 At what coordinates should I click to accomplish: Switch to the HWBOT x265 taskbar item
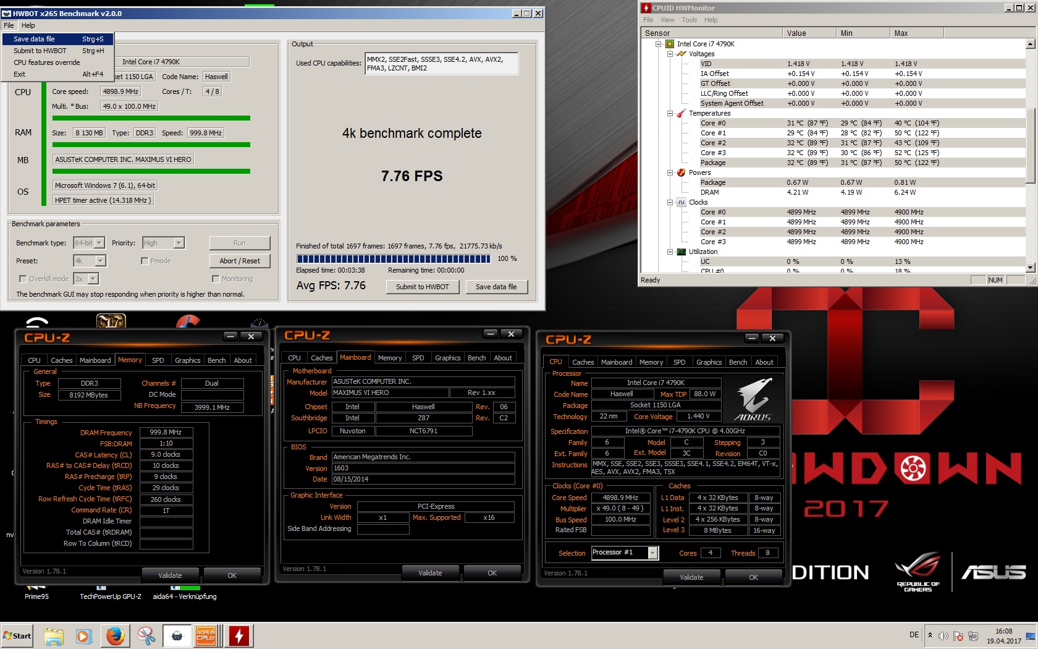177,636
